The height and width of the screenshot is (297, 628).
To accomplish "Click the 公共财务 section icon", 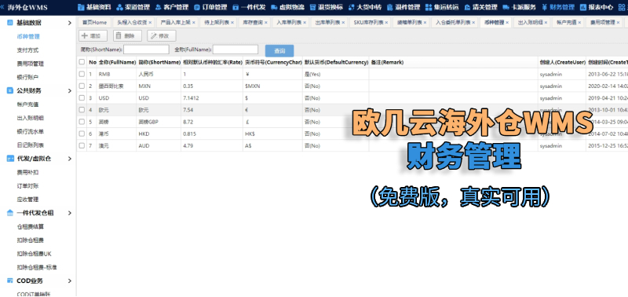I will (10, 90).
